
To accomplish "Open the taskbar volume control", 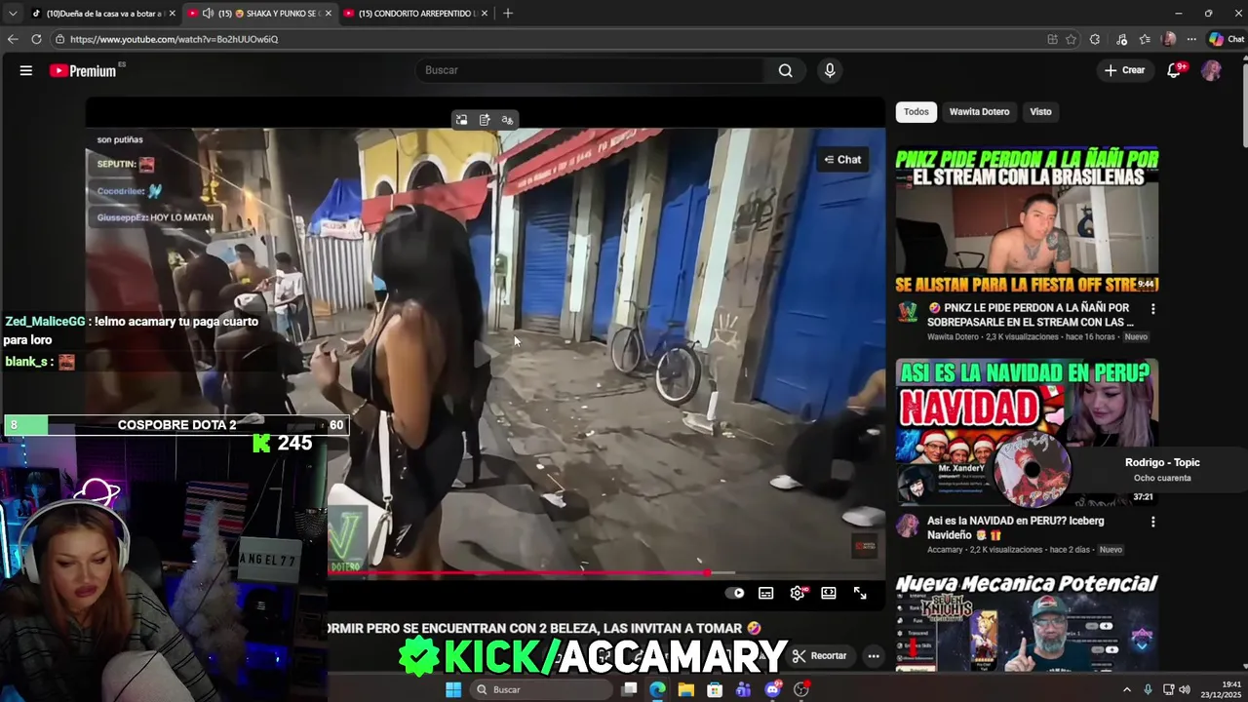I will pyautogui.click(x=1185, y=689).
